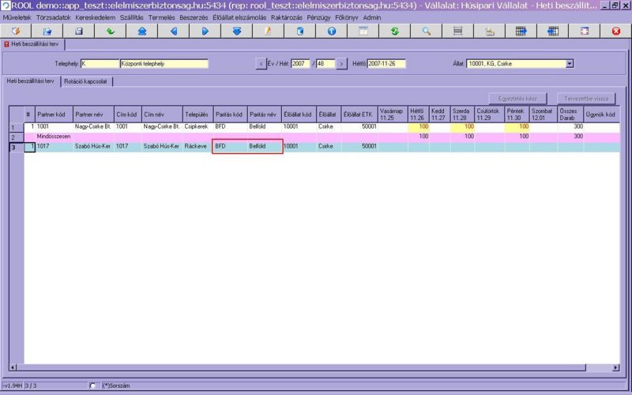Click the red exit icon in toolbar
The height and width of the screenshot is (395, 632).
[x=616, y=32]
